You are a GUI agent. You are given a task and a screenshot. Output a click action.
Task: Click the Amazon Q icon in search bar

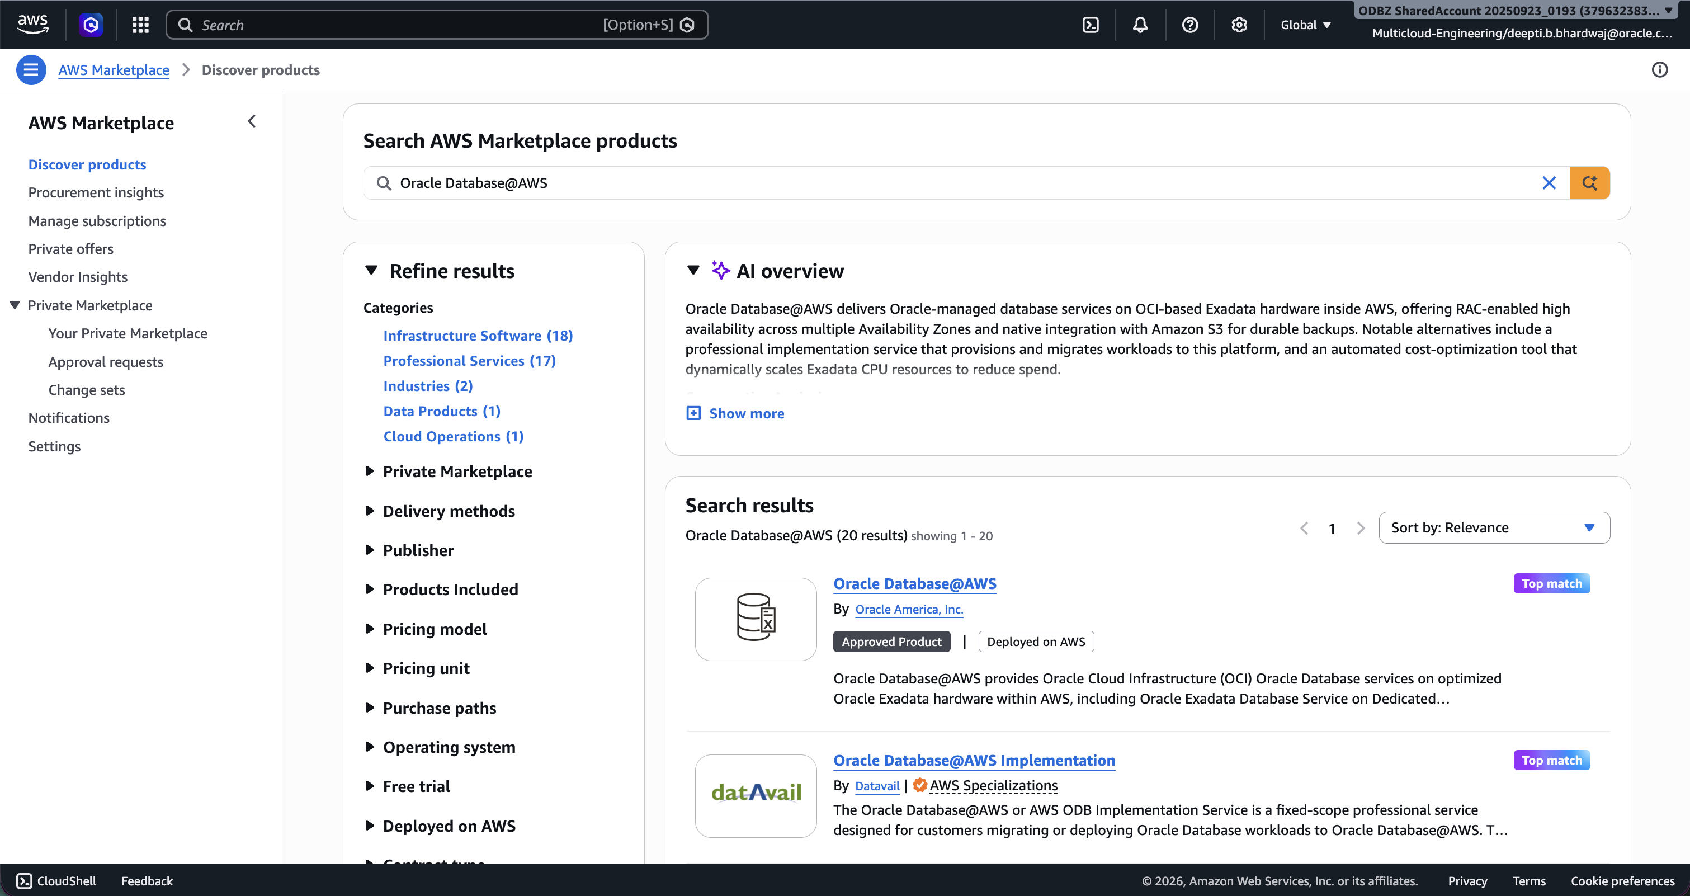(687, 25)
